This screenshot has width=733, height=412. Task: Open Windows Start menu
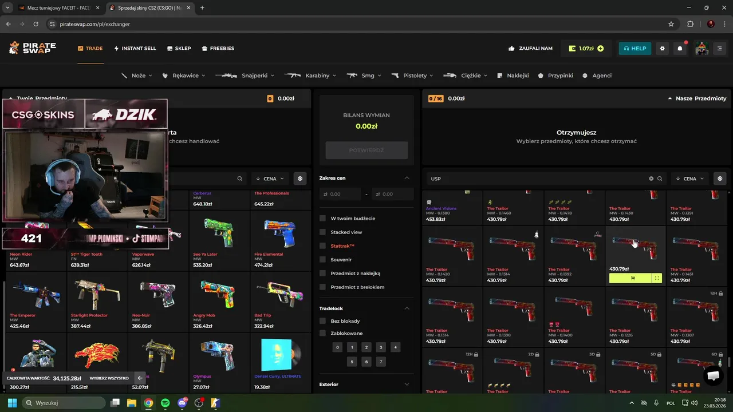click(11, 403)
